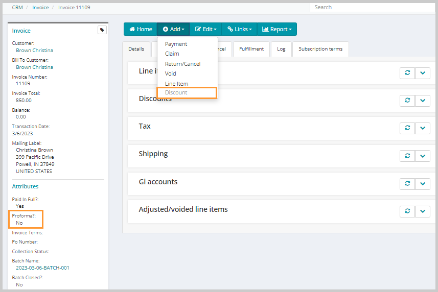This screenshot has width=438, height=292.
Task: Refresh the Line items section
Action: 407,73
